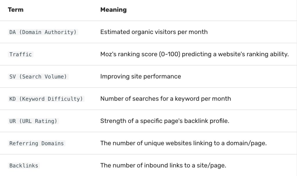Click the "Meaning" column header

(113, 10)
